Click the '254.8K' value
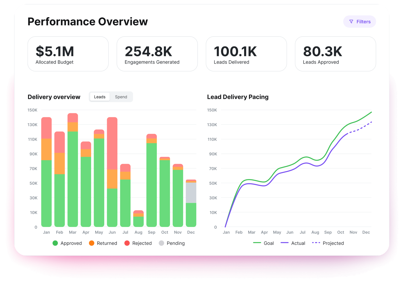 148,51
